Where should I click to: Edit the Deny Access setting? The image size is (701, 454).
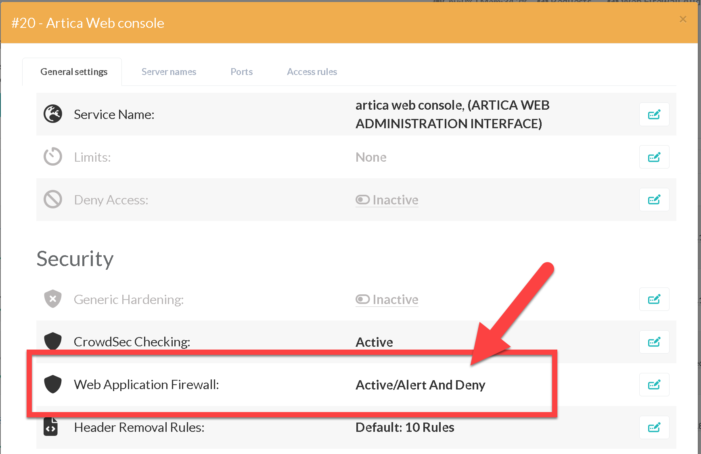tap(654, 200)
